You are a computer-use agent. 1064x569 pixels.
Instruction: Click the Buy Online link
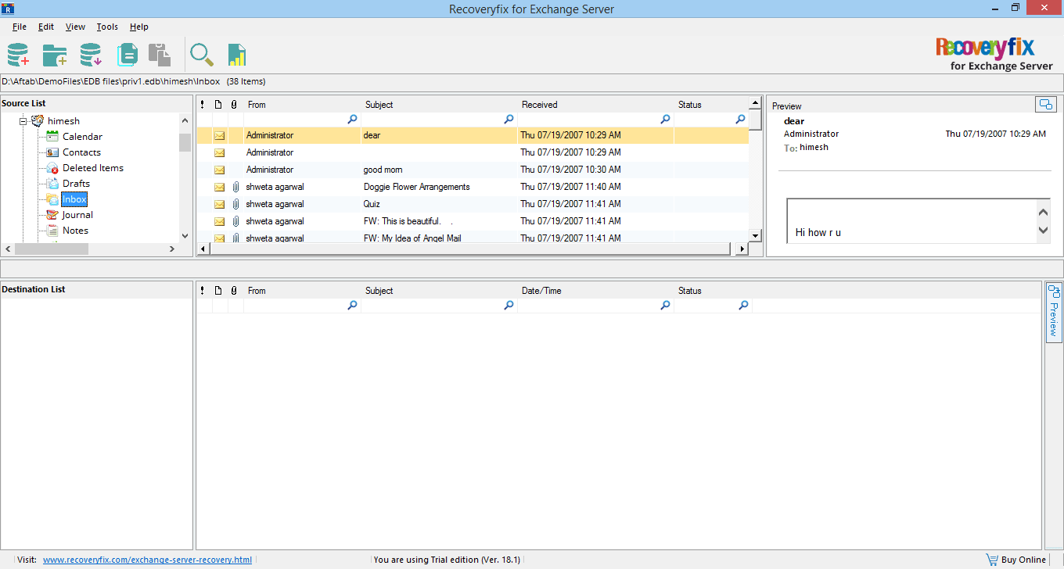coord(1023,560)
